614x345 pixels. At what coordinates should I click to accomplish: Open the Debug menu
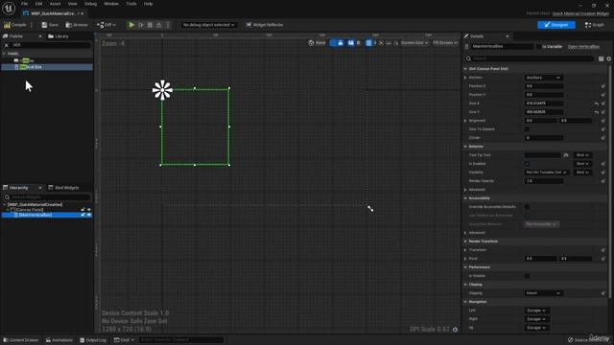coord(90,4)
